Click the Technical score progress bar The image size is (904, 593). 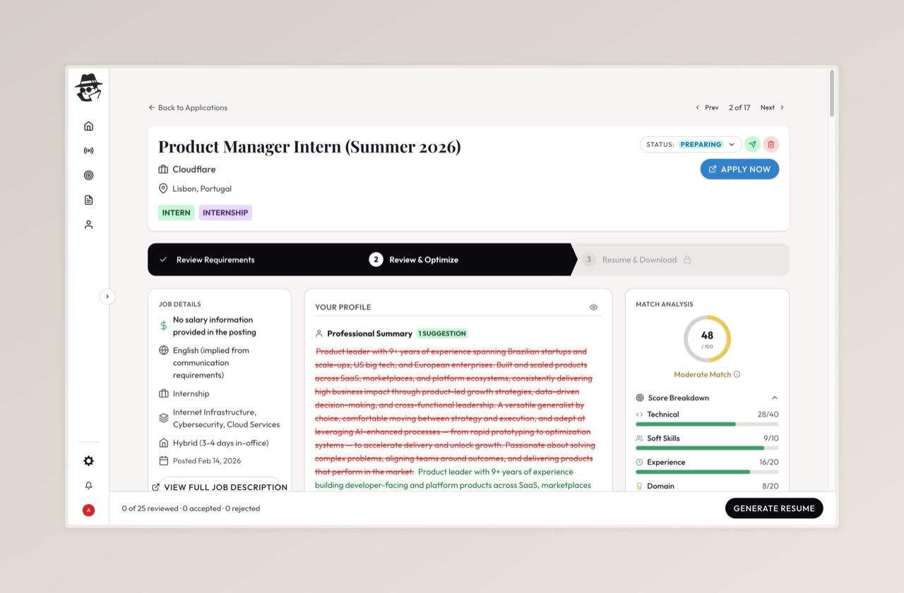[x=706, y=424]
